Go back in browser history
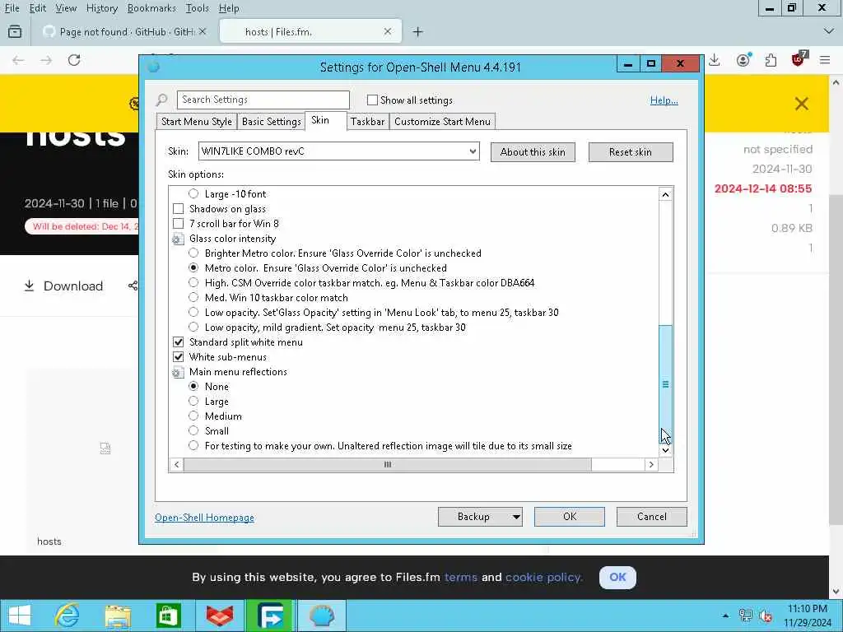843x632 pixels. [x=18, y=59]
